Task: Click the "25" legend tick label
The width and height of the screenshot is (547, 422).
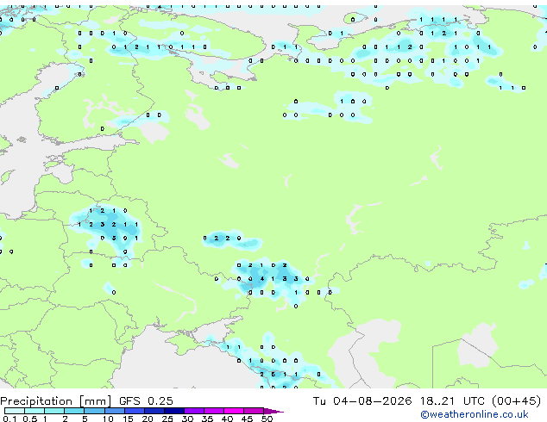Action: pyautogui.click(x=167, y=419)
